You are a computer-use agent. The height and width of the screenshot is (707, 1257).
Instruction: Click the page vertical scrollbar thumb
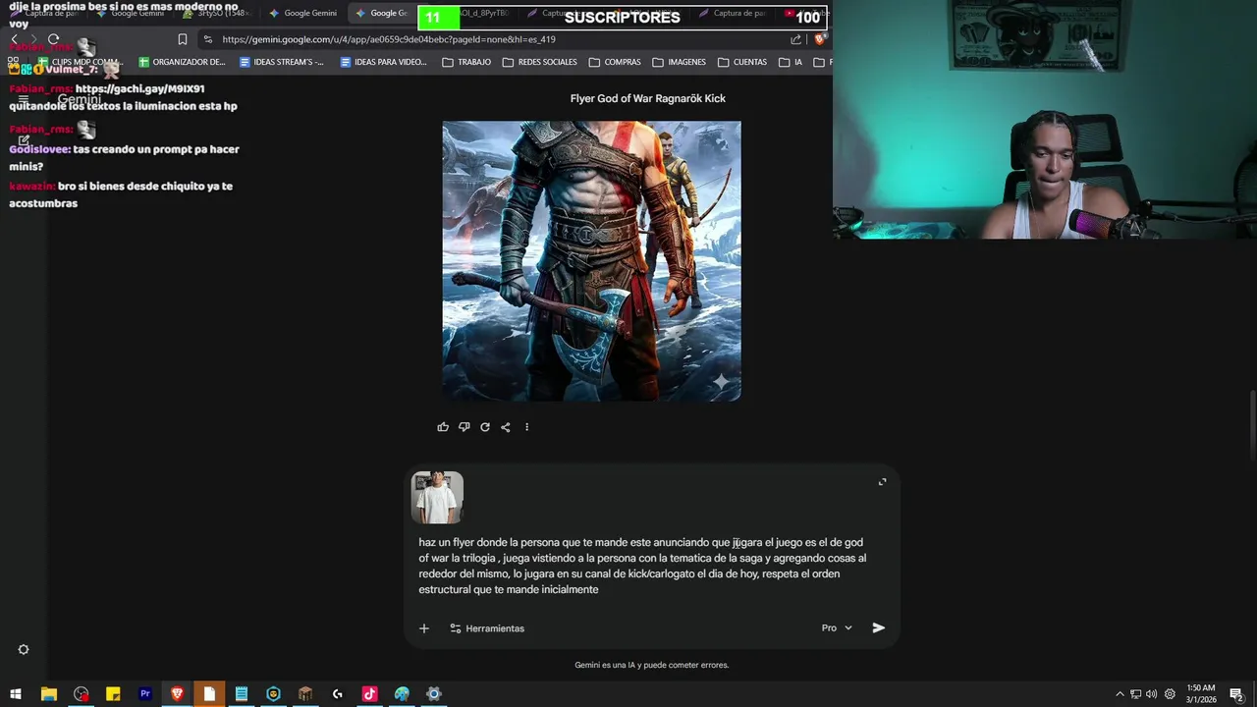click(x=1252, y=423)
